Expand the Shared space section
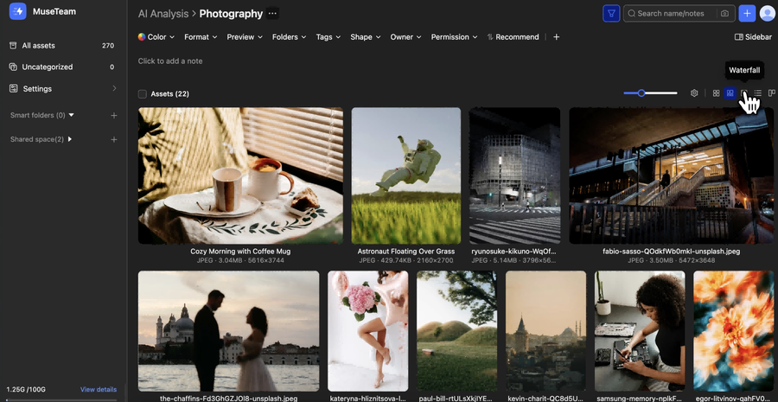Screen dimensions: 778x402 (x=70, y=139)
